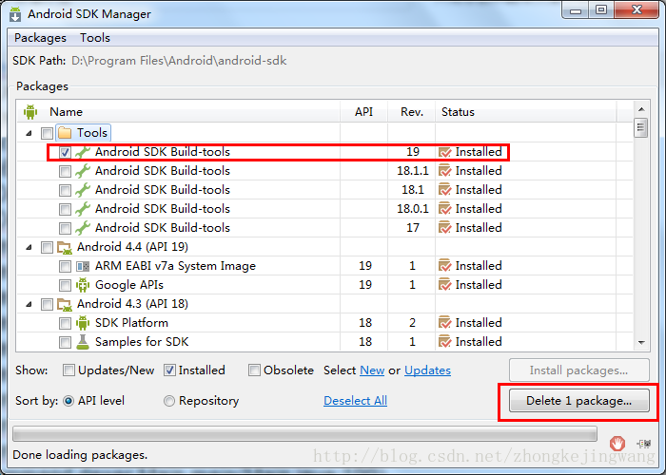Viewport: 666px width, 475px height.
Task: Click the ARM EABI v7a System Image icon
Action: coord(83,266)
